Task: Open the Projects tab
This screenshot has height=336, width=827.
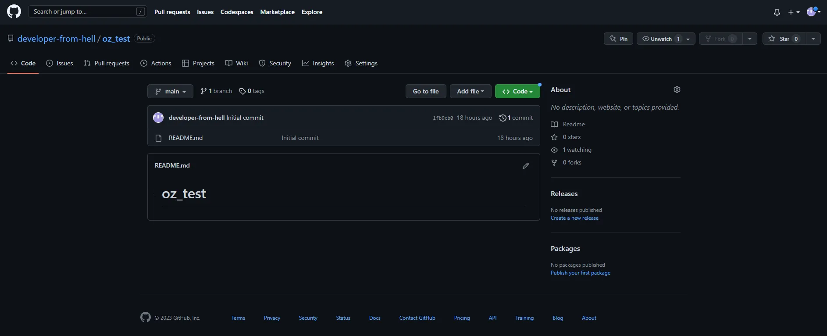Action: [198, 63]
